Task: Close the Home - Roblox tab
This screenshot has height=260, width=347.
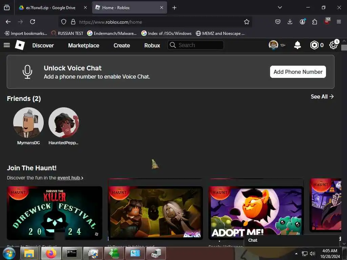Action: pyautogui.click(x=162, y=7)
